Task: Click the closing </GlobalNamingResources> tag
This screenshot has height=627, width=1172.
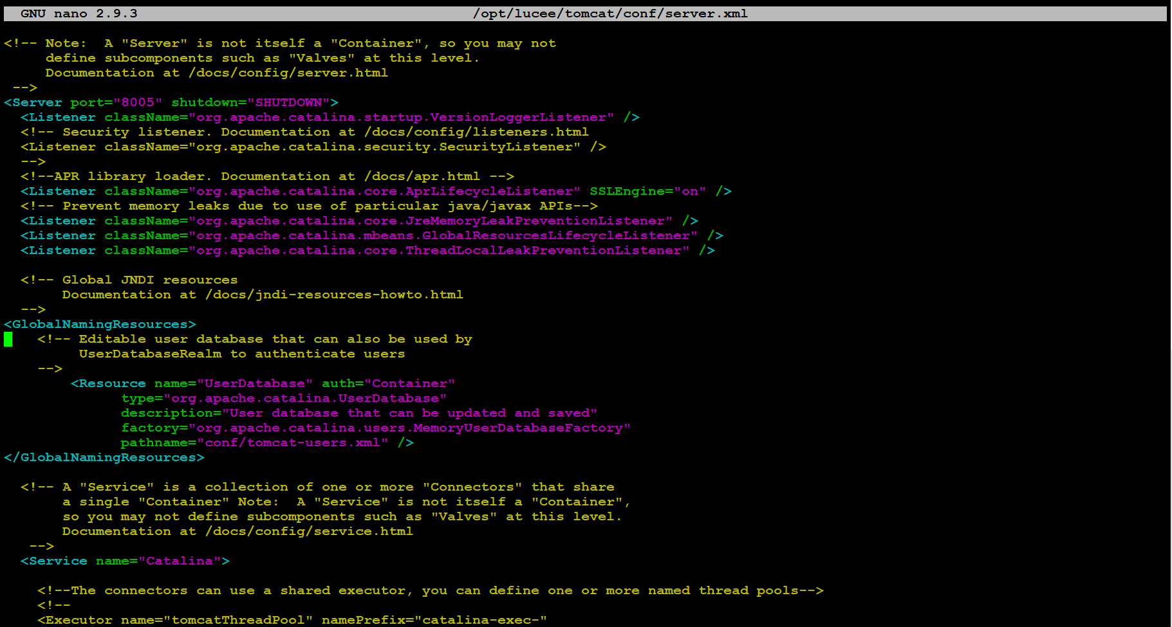Action: 104,457
